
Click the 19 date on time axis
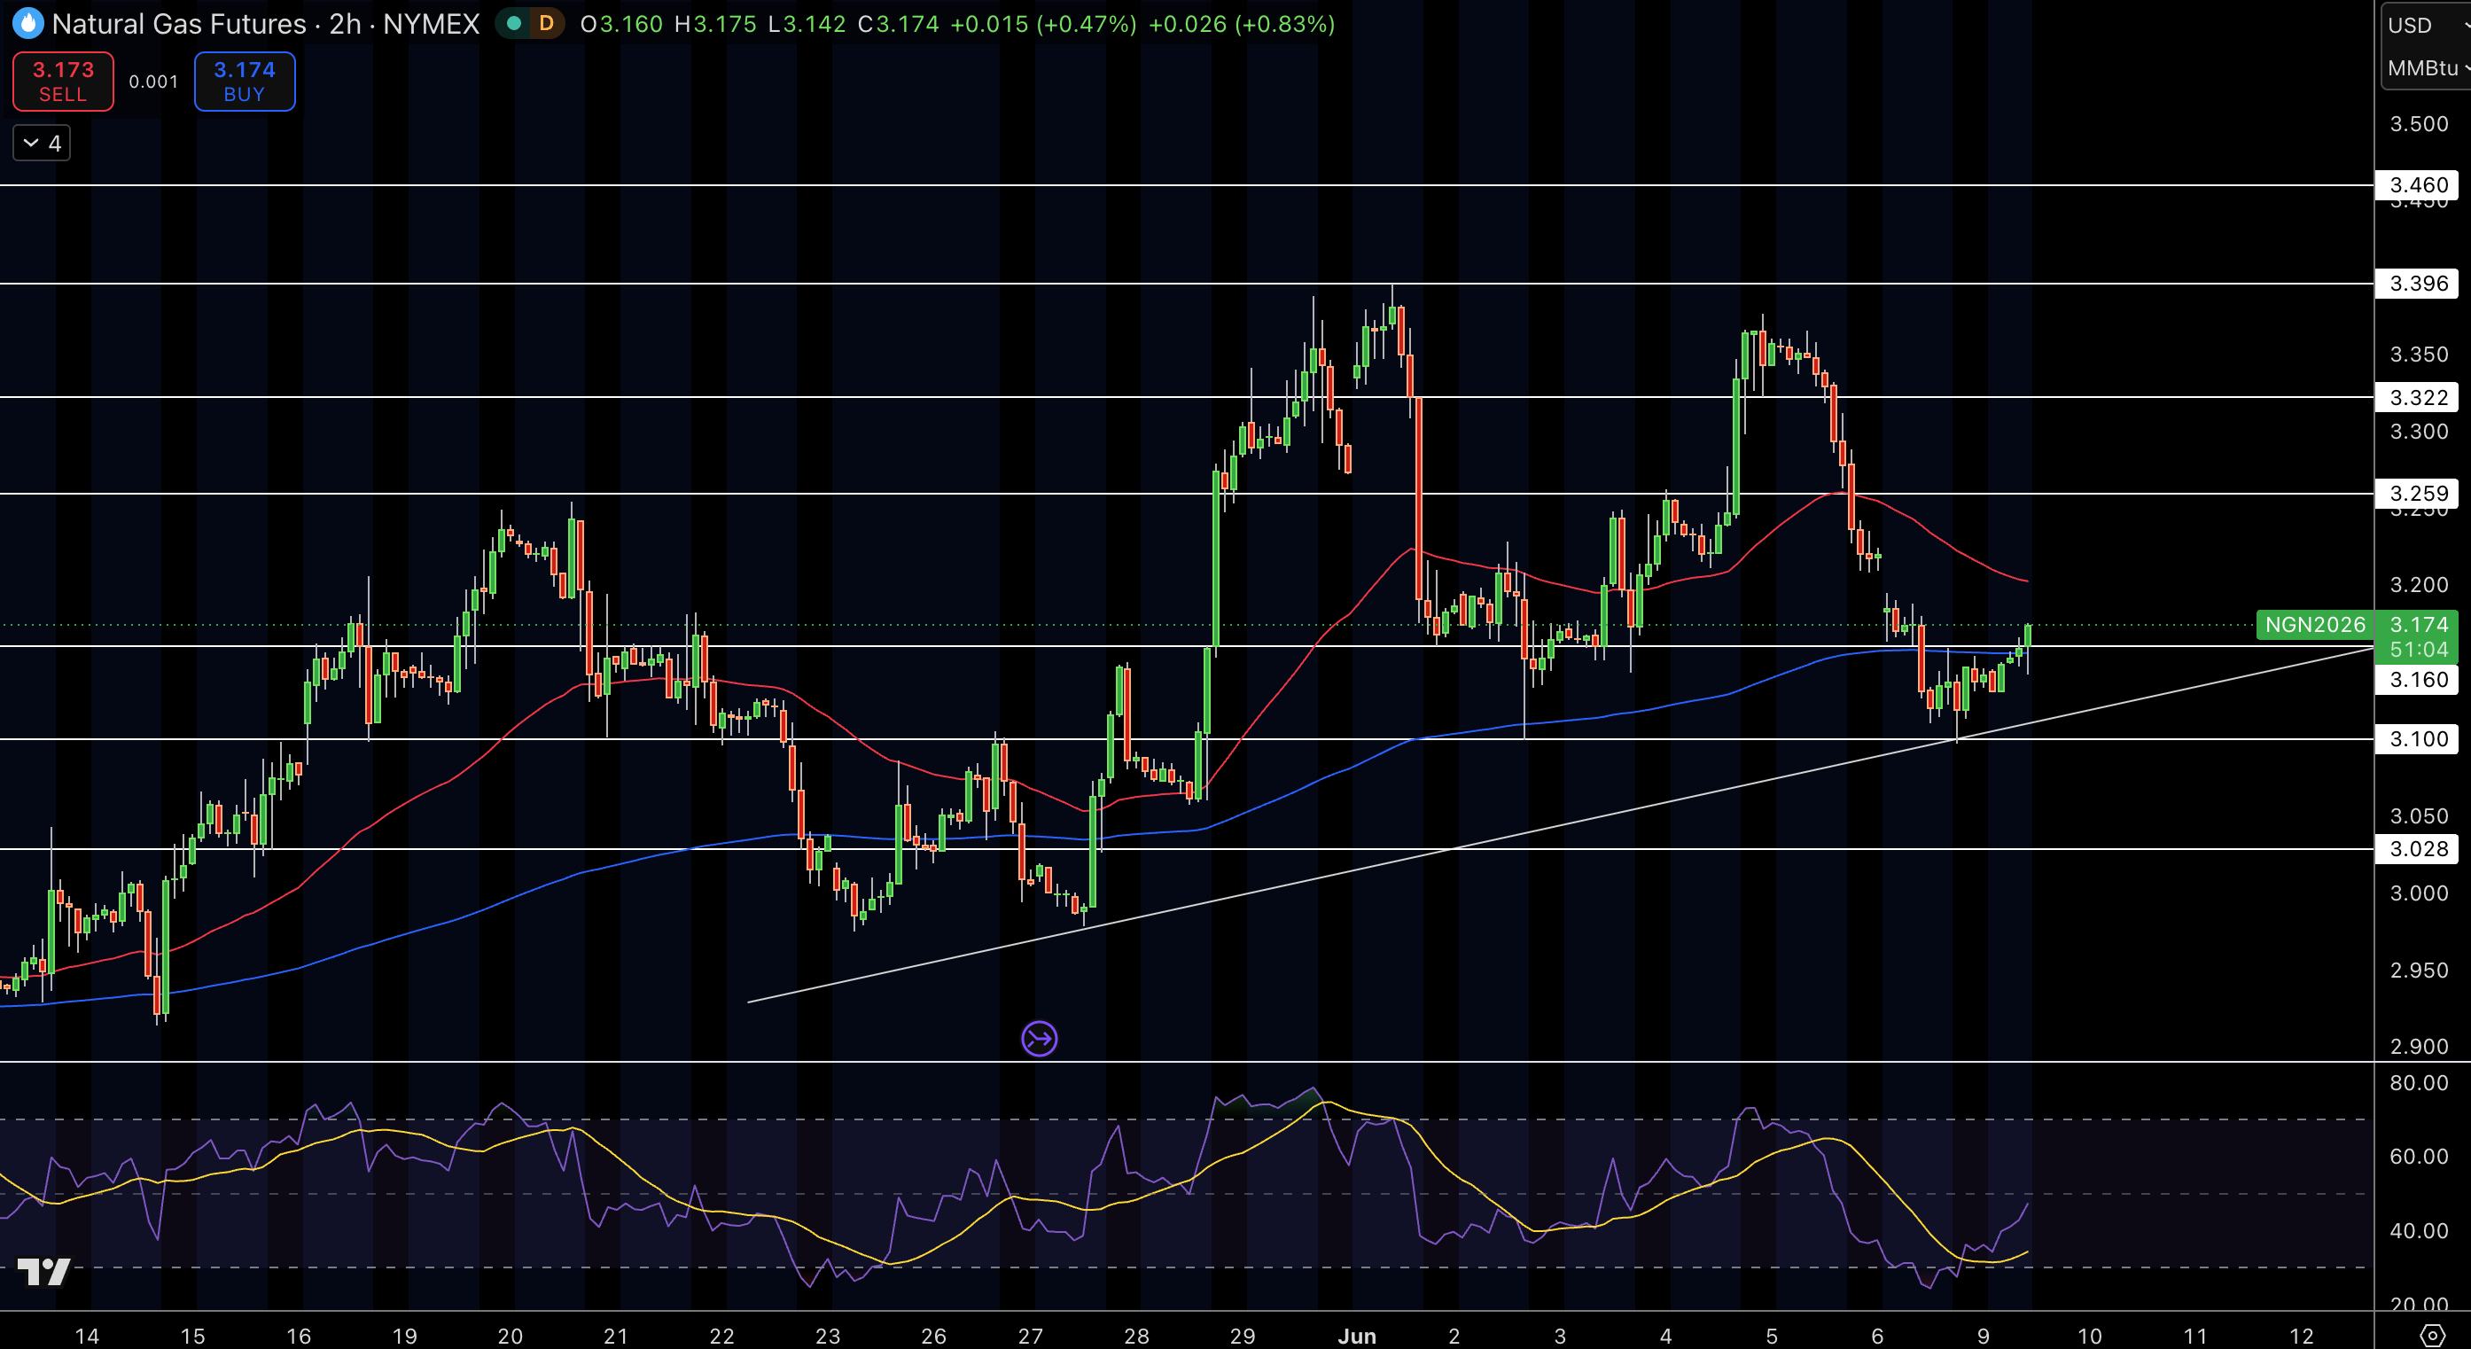pos(404,1336)
